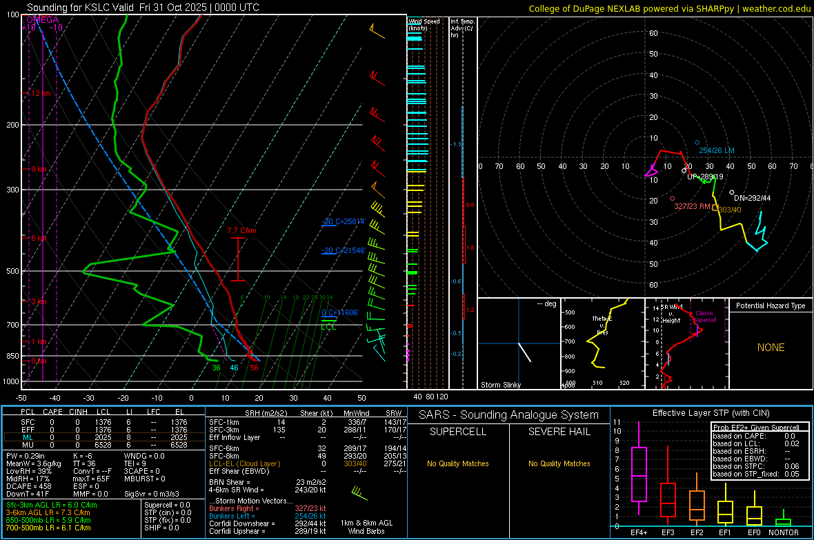This screenshot has width=814, height=540.
Task: Click the orange 303/40 square on hodograph
Action: click(715, 208)
